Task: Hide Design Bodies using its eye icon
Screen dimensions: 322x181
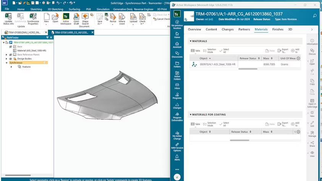Action: [x=11, y=59]
